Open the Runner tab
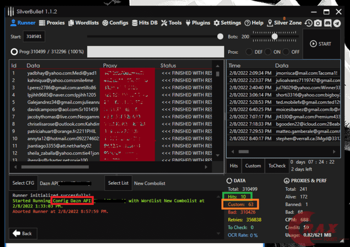 [23, 23]
